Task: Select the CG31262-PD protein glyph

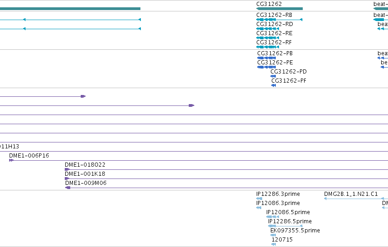Action: click(x=273, y=76)
